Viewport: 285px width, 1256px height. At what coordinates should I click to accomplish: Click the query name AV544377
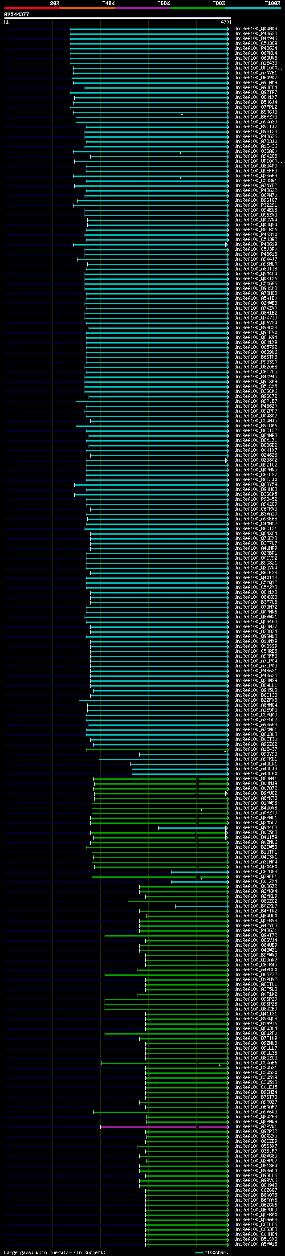pyautogui.click(x=16, y=15)
